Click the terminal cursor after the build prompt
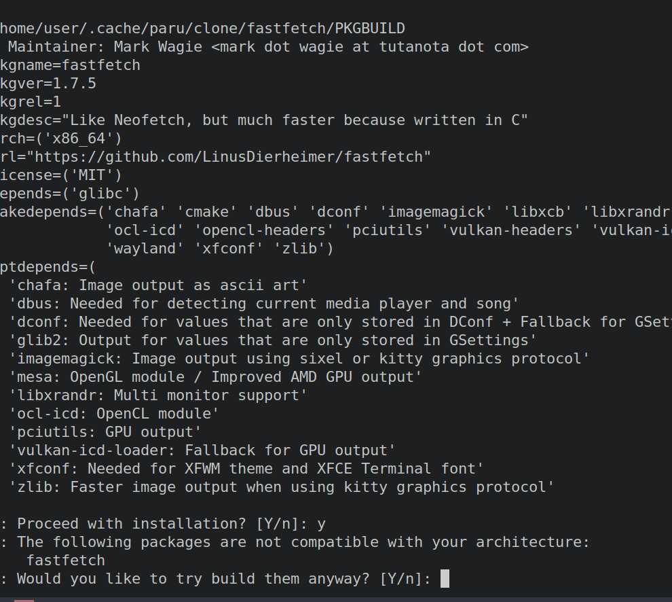The width and height of the screenshot is (672, 602). [x=445, y=578]
